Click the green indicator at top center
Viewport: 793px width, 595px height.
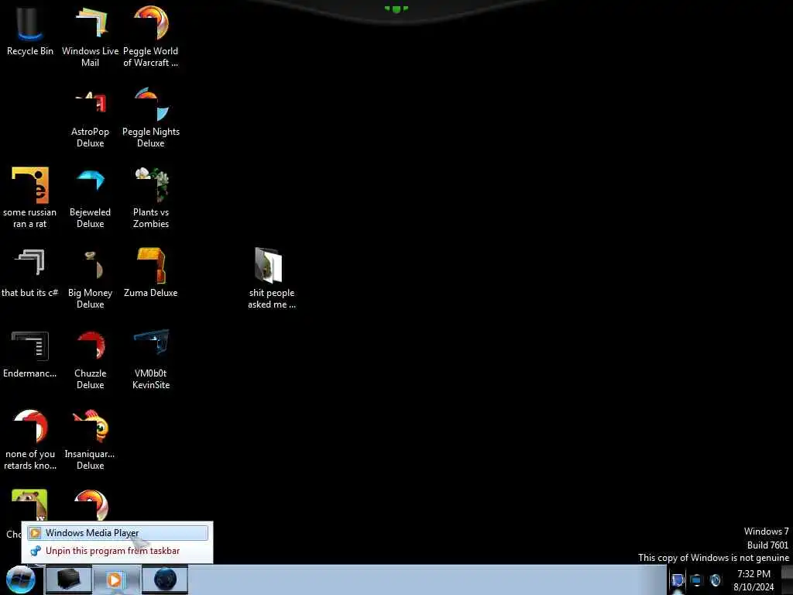pyautogui.click(x=396, y=9)
